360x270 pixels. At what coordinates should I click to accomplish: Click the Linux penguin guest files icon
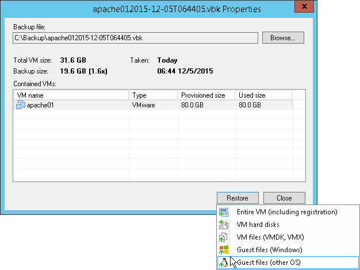224,263
